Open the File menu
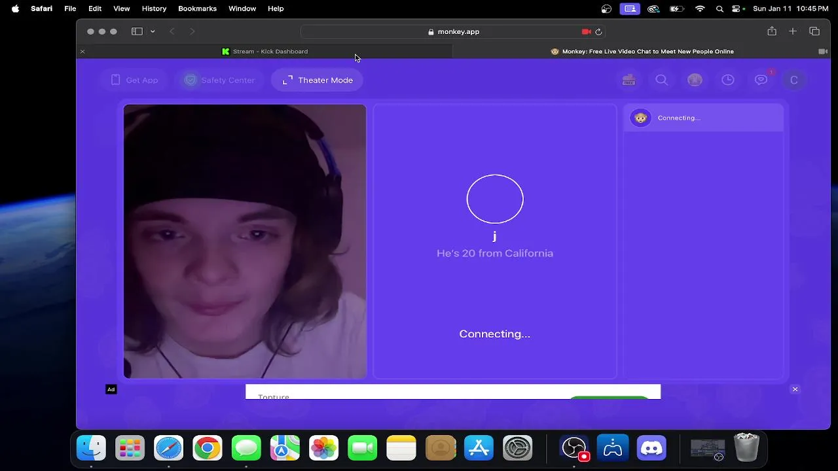 point(70,9)
